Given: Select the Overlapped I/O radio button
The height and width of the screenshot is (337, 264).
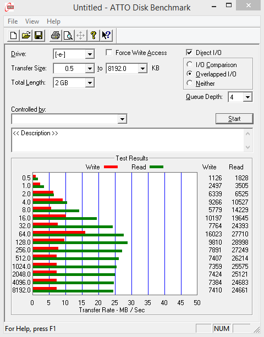Looking at the screenshot, I should tap(190, 74).
